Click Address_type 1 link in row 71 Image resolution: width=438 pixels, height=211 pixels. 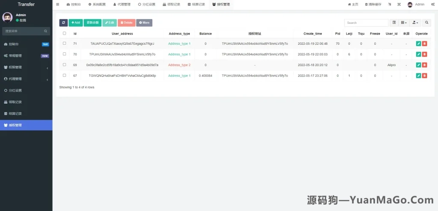click(179, 44)
